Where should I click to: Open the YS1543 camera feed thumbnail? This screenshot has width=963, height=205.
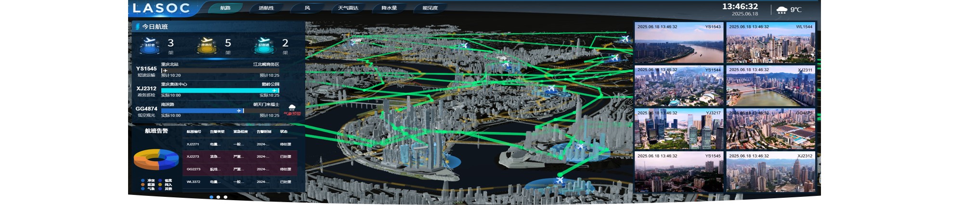tap(678, 43)
